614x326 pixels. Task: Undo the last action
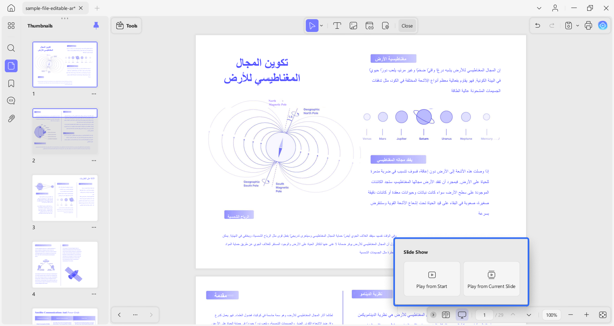tap(538, 26)
